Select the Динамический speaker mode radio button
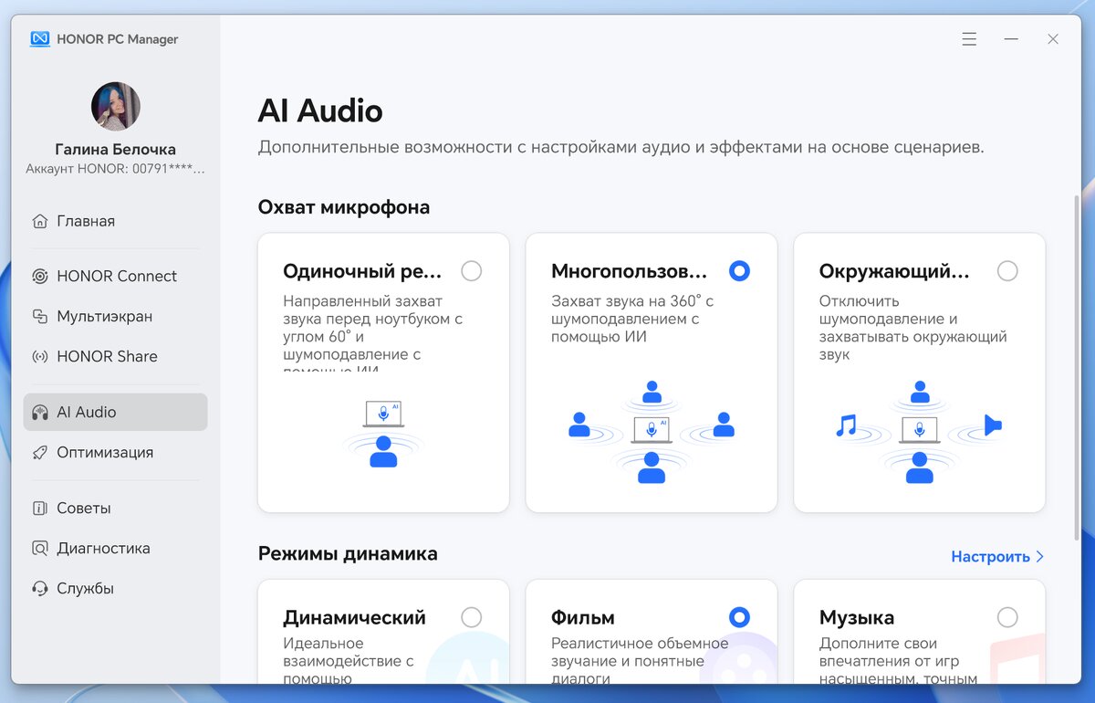 point(471,618)
